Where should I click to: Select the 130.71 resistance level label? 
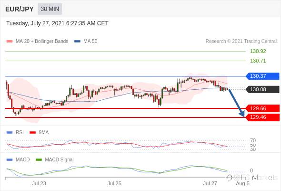tap(258, 61)
